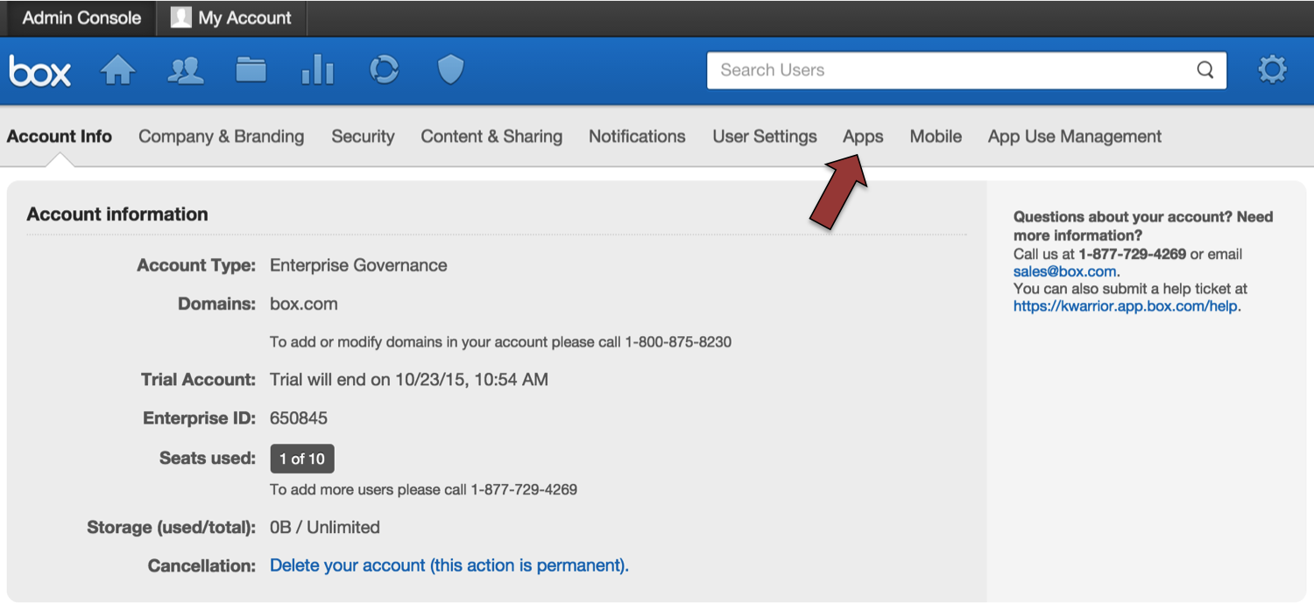1314x610 pixels.
Task: Open the Content folder icon
Action: coord(251,69)
